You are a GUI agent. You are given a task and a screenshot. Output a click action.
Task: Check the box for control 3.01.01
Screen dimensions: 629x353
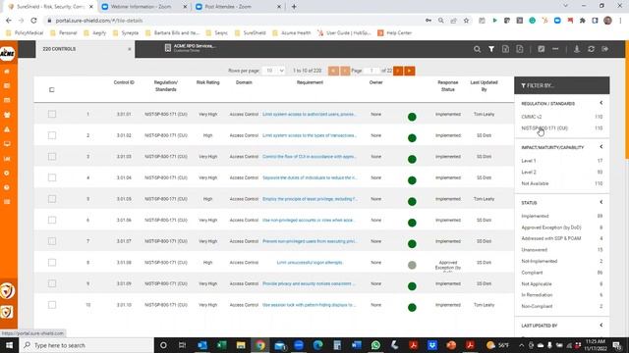[x=52, y=114]
